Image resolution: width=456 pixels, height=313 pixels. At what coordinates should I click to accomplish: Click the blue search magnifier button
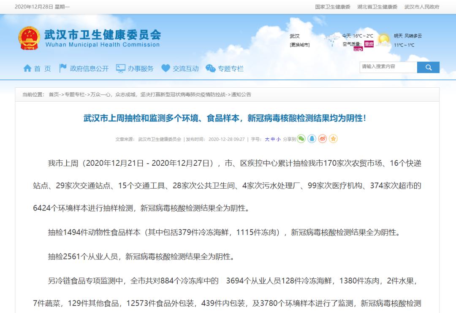click(428, 67)
